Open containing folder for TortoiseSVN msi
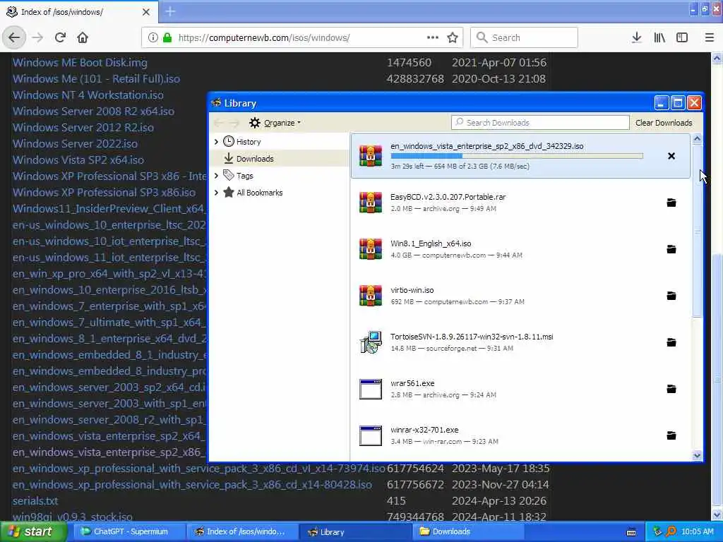This screenshot has width=723, height=542. pyautogui.click(x=671, y=342)
